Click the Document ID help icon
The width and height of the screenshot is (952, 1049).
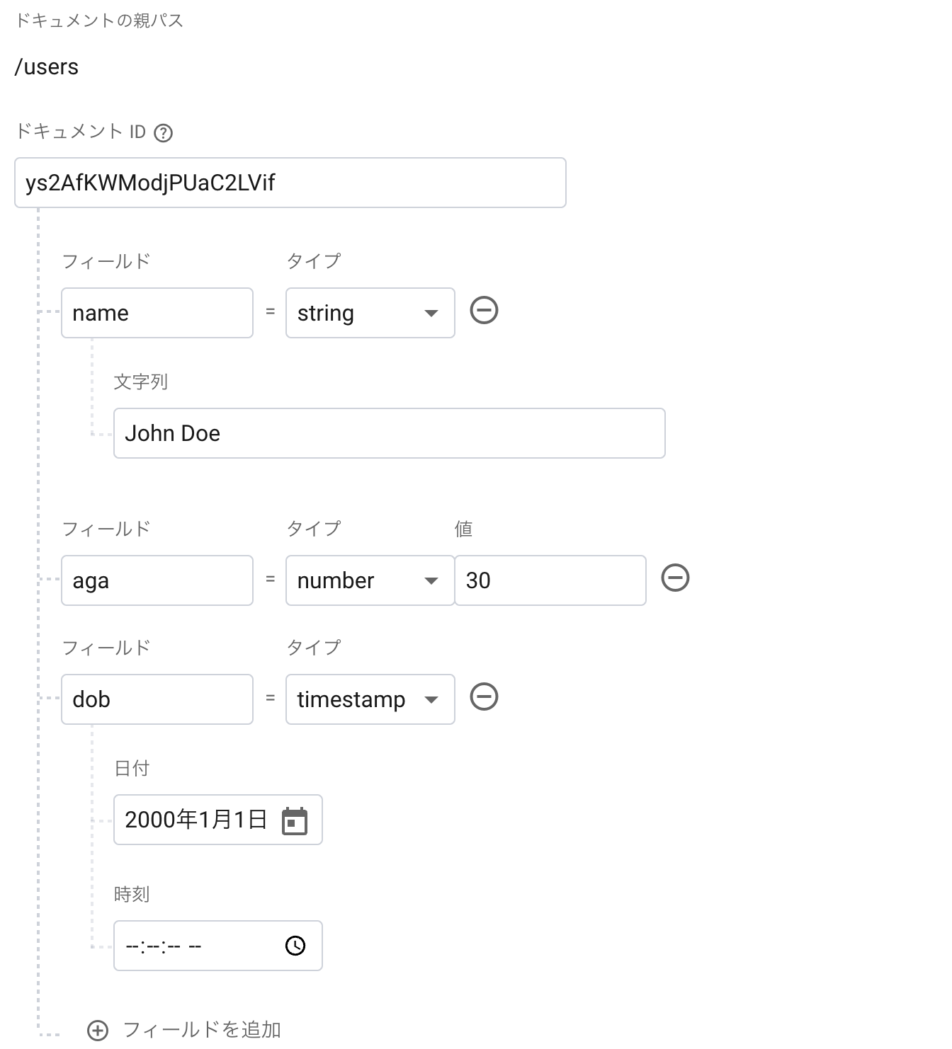coord(164,133)
